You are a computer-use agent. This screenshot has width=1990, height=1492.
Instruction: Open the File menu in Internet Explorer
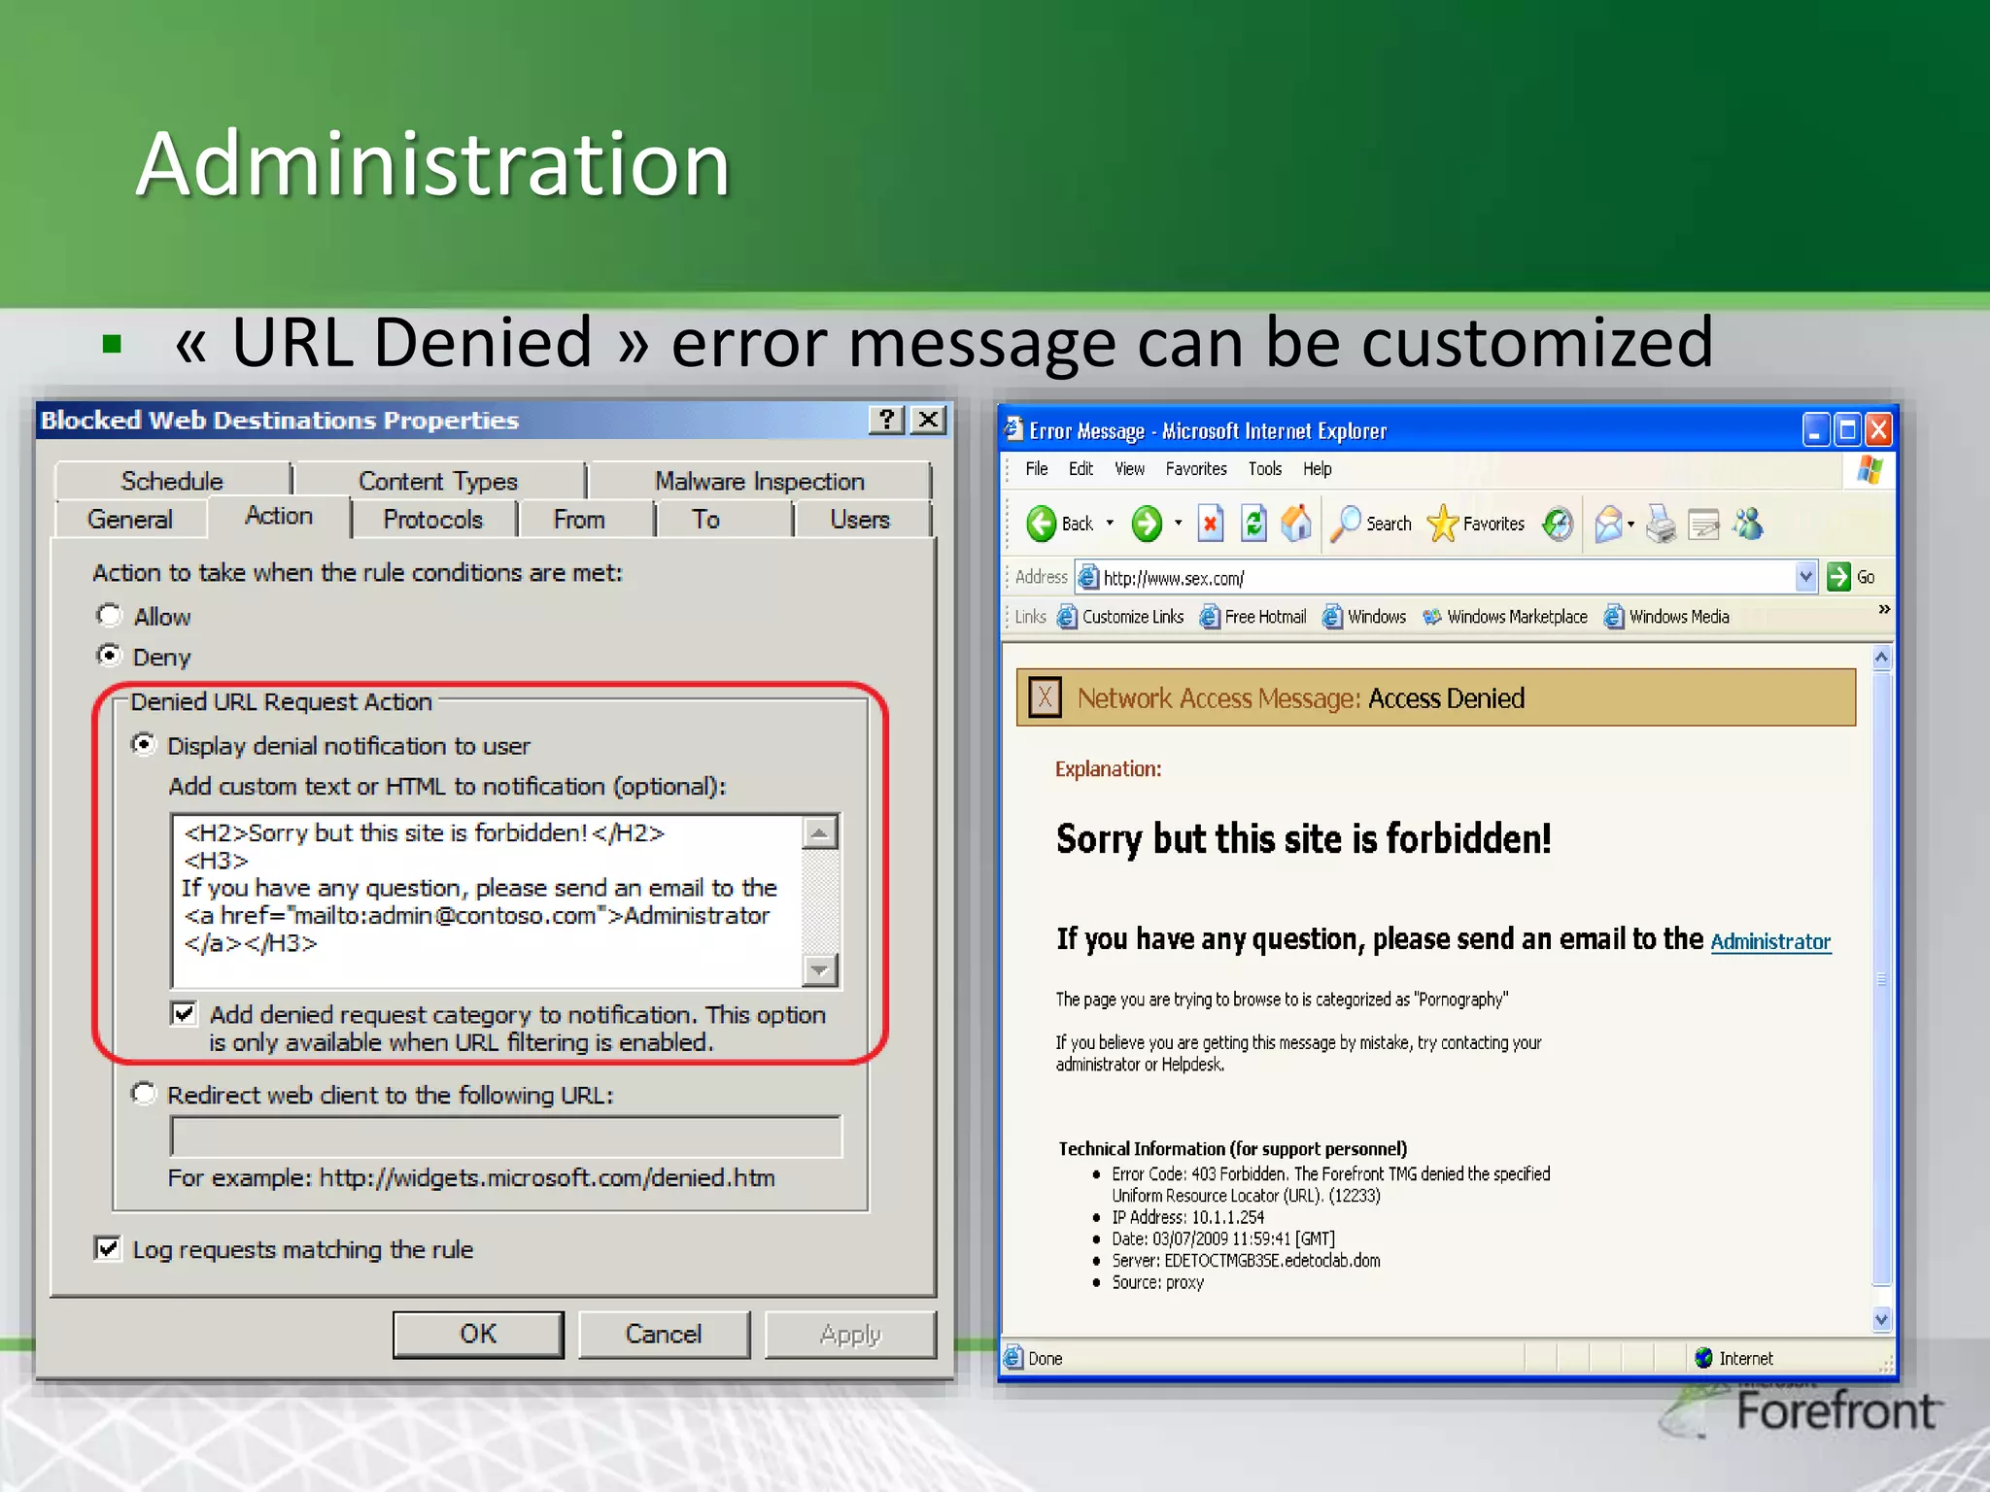[x=1037, y=469]
